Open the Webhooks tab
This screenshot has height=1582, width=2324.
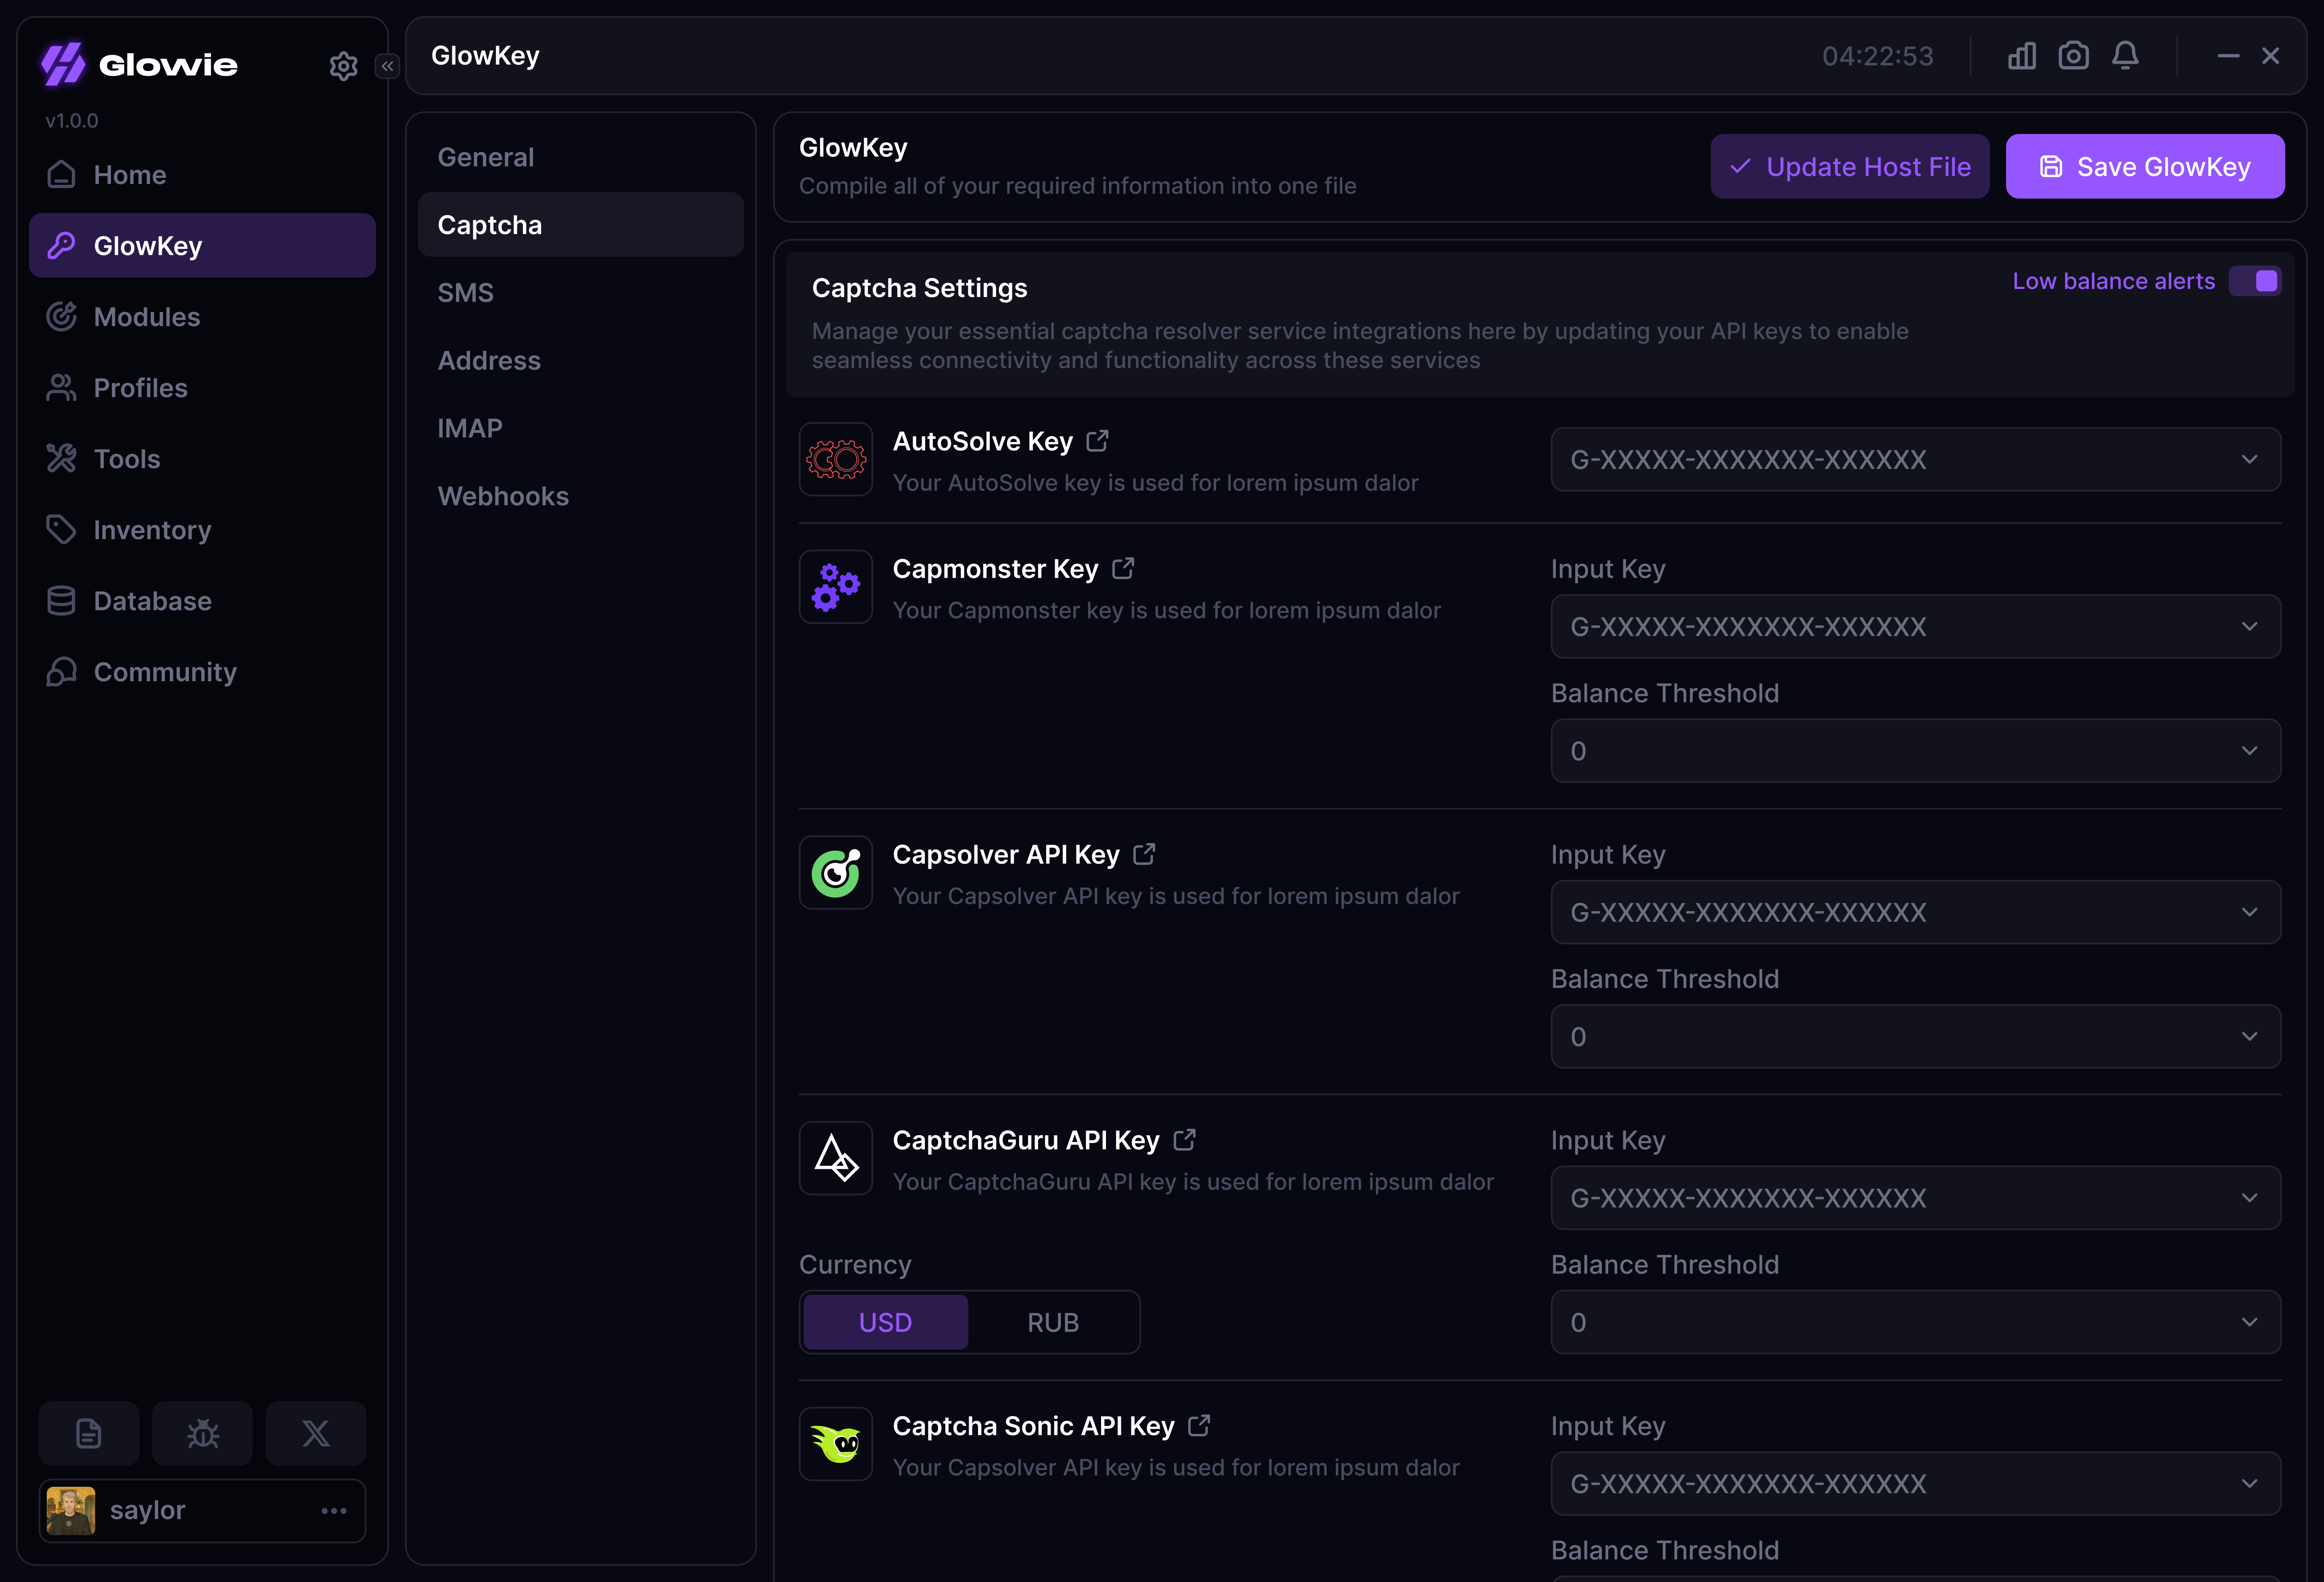(x=503, y=496)
